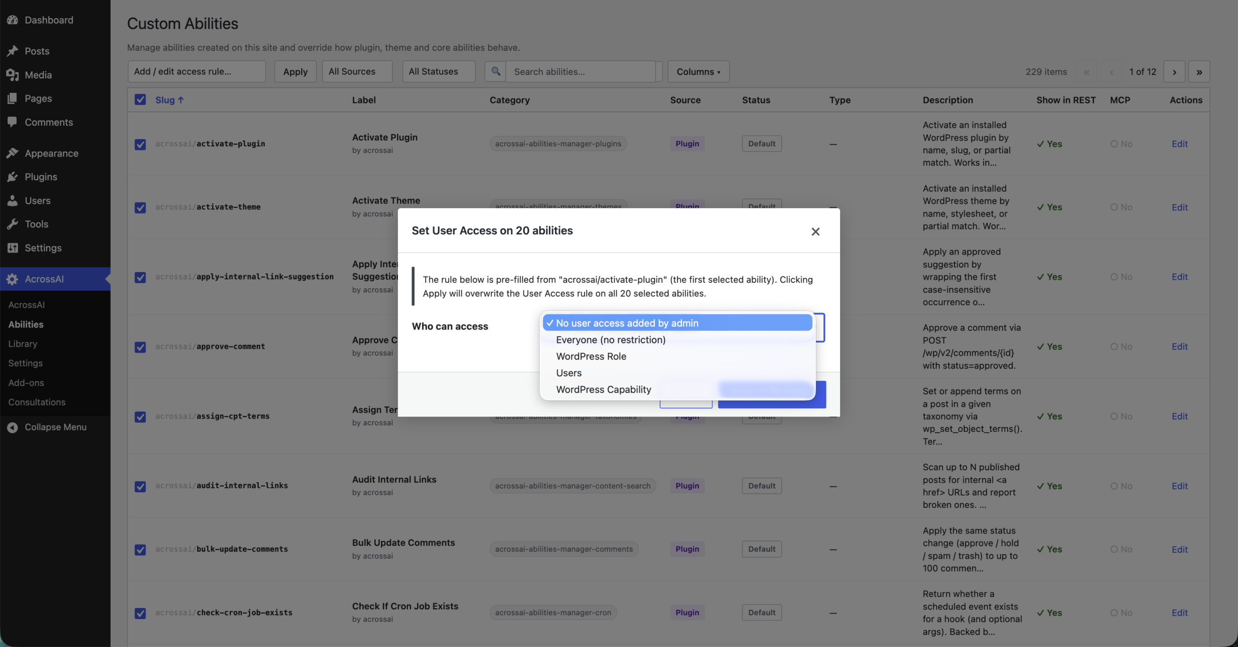
Task: Click acrossai-abilities-manager-cron category tag
Action: [553, 612]
